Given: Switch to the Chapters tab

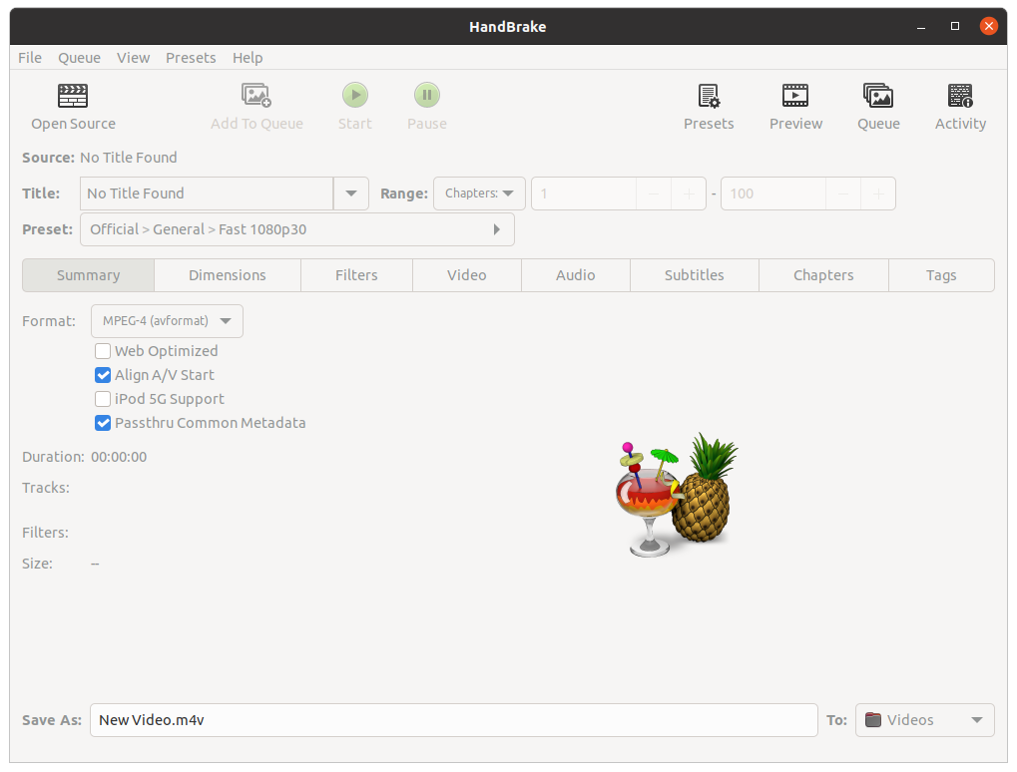Looking at the screenshot, I should [x=823, y=275].
